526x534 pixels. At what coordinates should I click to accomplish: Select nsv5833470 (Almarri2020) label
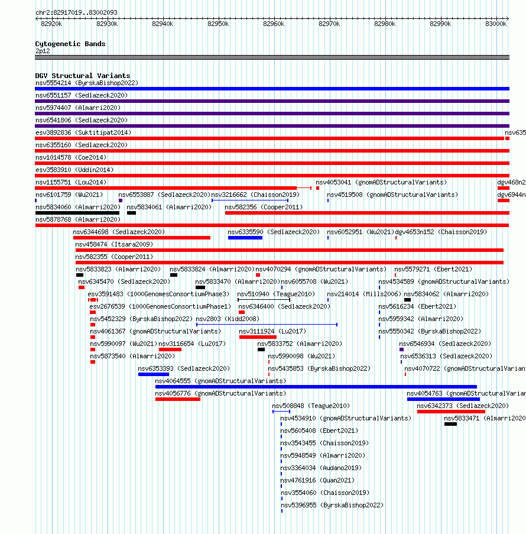(238, 282)
